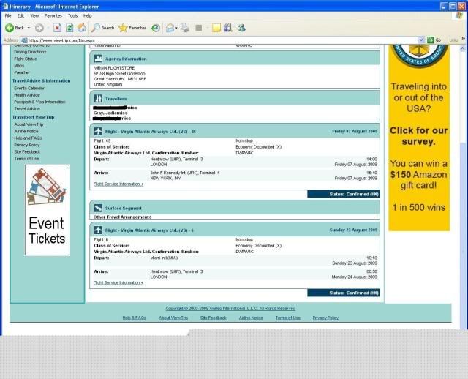
Task: Expand Flight Service Information for flight 6
Action: point(118,282)
